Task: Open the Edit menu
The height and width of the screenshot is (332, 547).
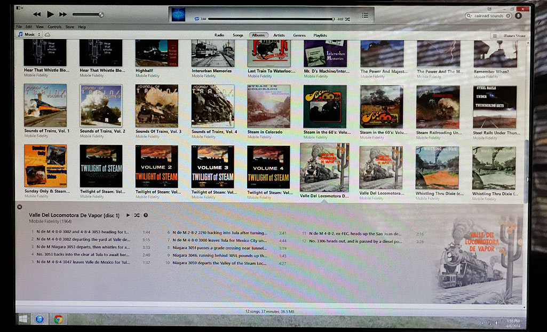Action: 29,27
